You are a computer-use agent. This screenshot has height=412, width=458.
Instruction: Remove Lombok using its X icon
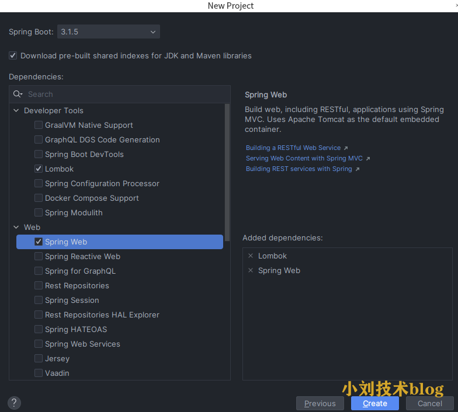[251, 256]
